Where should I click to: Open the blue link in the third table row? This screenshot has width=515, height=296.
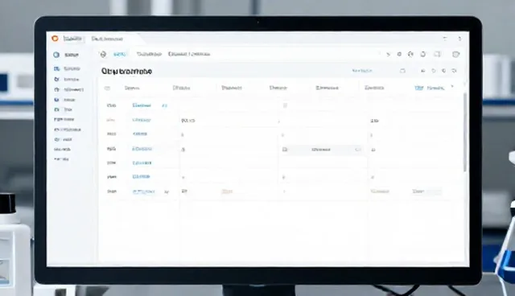[x=140, y=134]
